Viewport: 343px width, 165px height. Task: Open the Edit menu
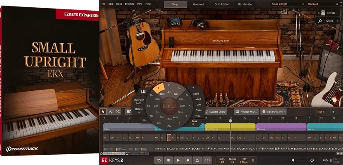point(111,4)
